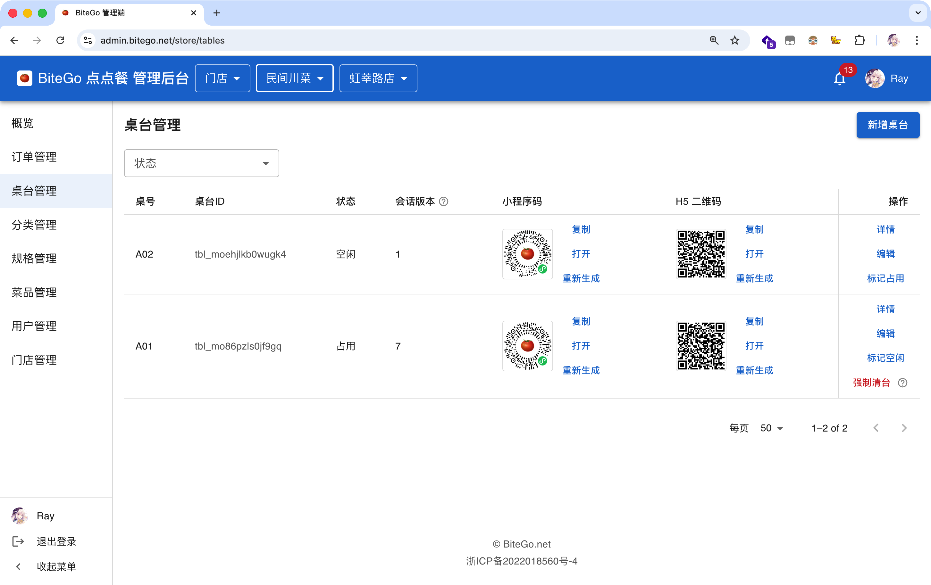Click the help icon next to 强制清台

pyautogui.click(x=902, y=383)
